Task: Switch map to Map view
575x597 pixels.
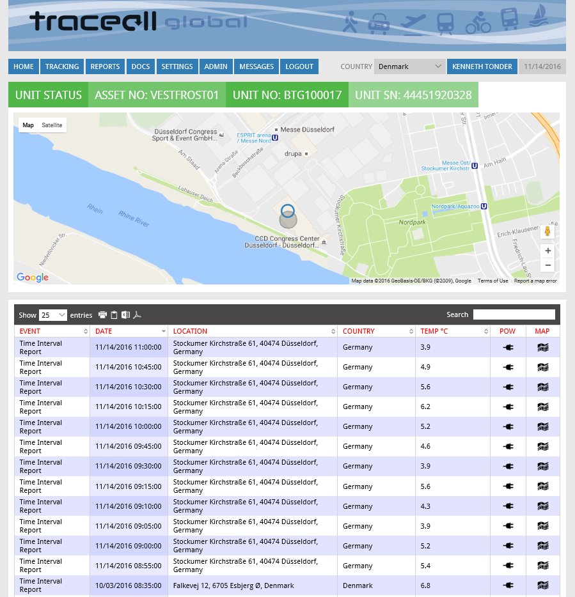Action: [x=28, y=125]
